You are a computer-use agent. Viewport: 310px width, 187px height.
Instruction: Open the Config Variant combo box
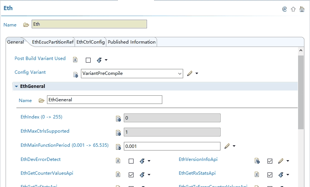coord(179,74)
